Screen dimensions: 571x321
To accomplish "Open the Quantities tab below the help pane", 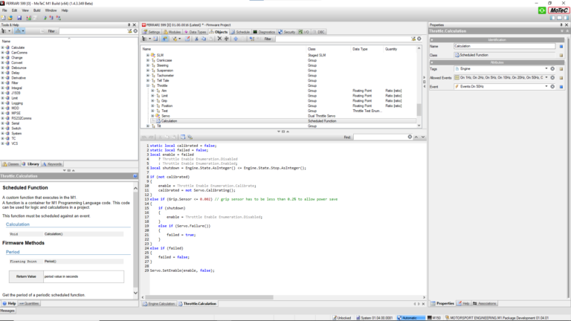I will (x=29, y=303).
